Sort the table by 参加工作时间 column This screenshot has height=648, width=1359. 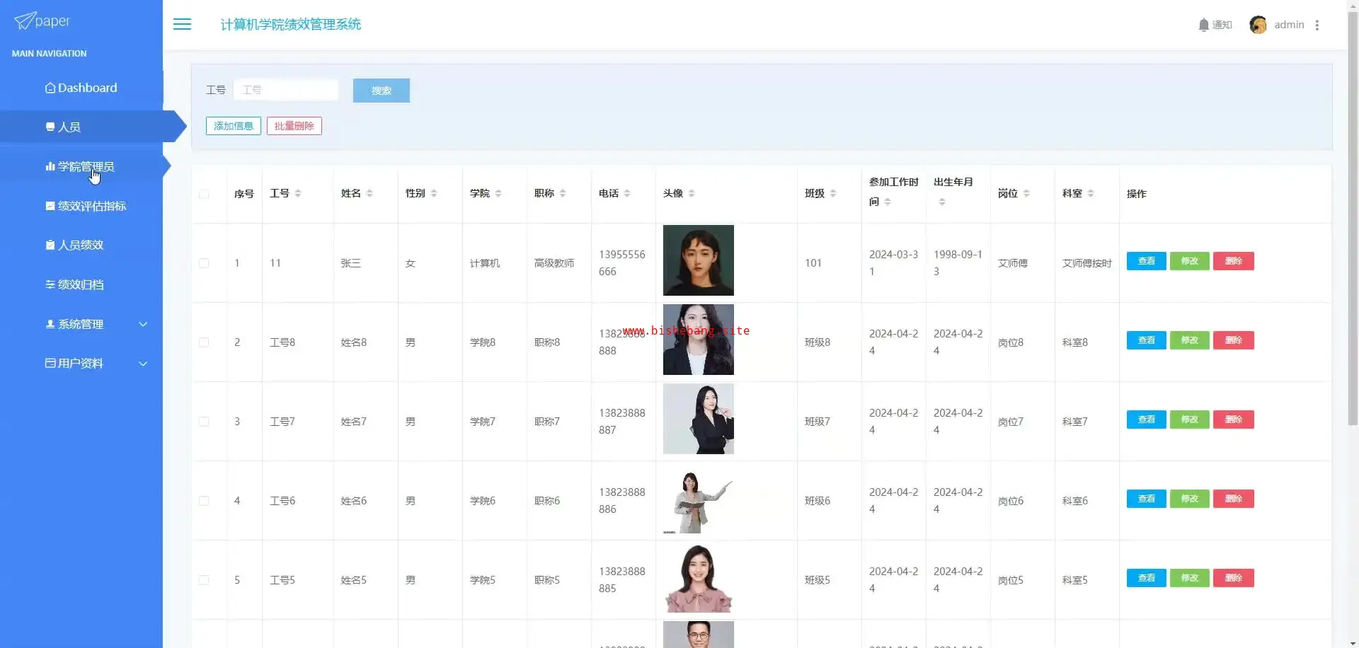pyautogui.click(x=888, y=202)
